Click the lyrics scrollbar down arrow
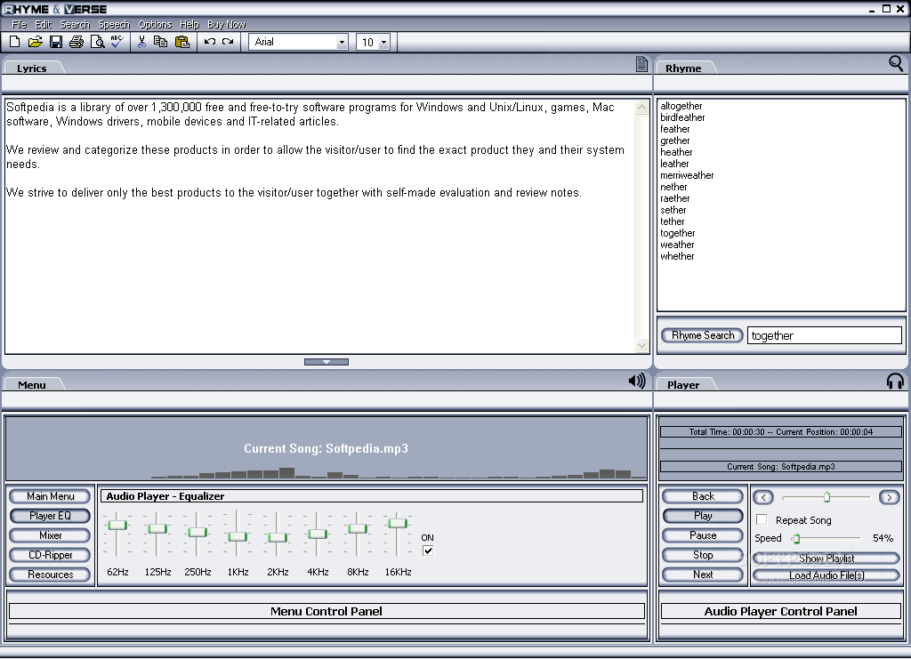This screenshot has width=911, height=659. tap(642, 345)
